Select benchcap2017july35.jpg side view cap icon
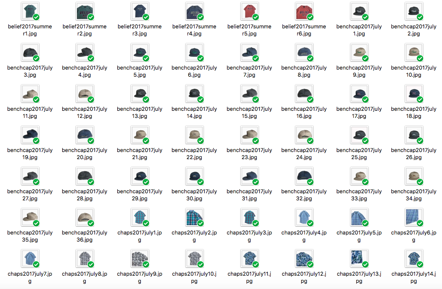The height and width of the screenshot is (289, 442). pyautogui.click(x=30, y=217)
